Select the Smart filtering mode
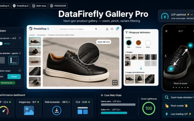Image resolution: width=194 pixels, height=121 pixels. (14, 77)
